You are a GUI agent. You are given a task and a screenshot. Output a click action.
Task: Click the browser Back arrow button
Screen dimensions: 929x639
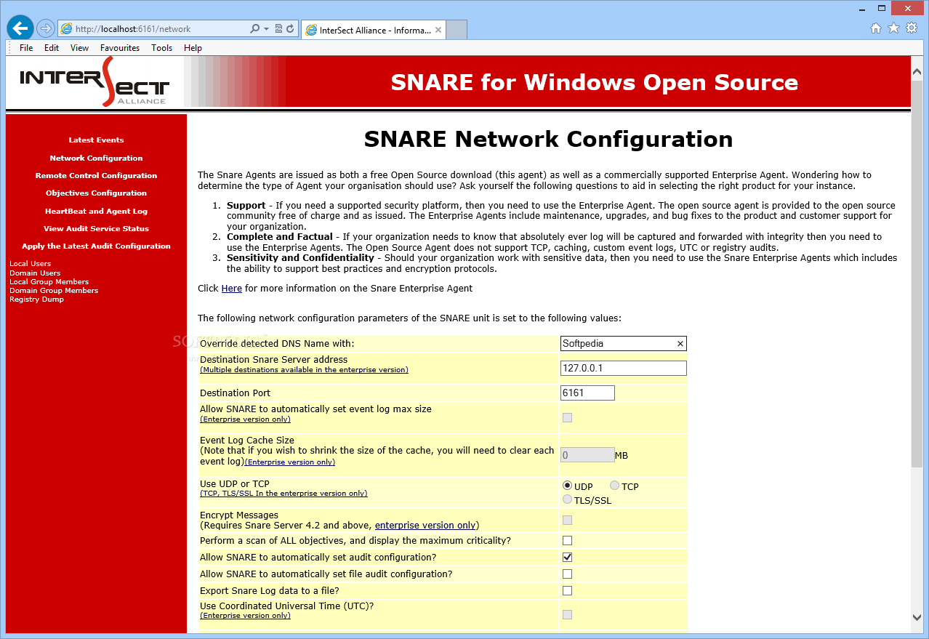tap(20, 28)
